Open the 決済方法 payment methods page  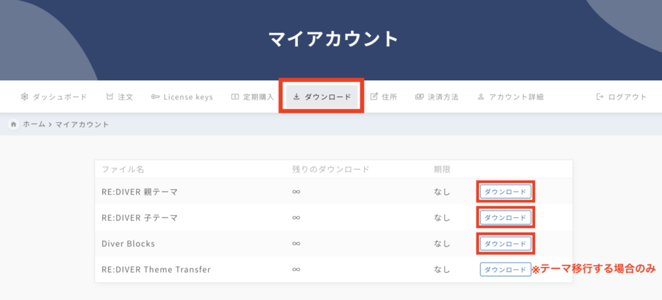pos(436,97)
